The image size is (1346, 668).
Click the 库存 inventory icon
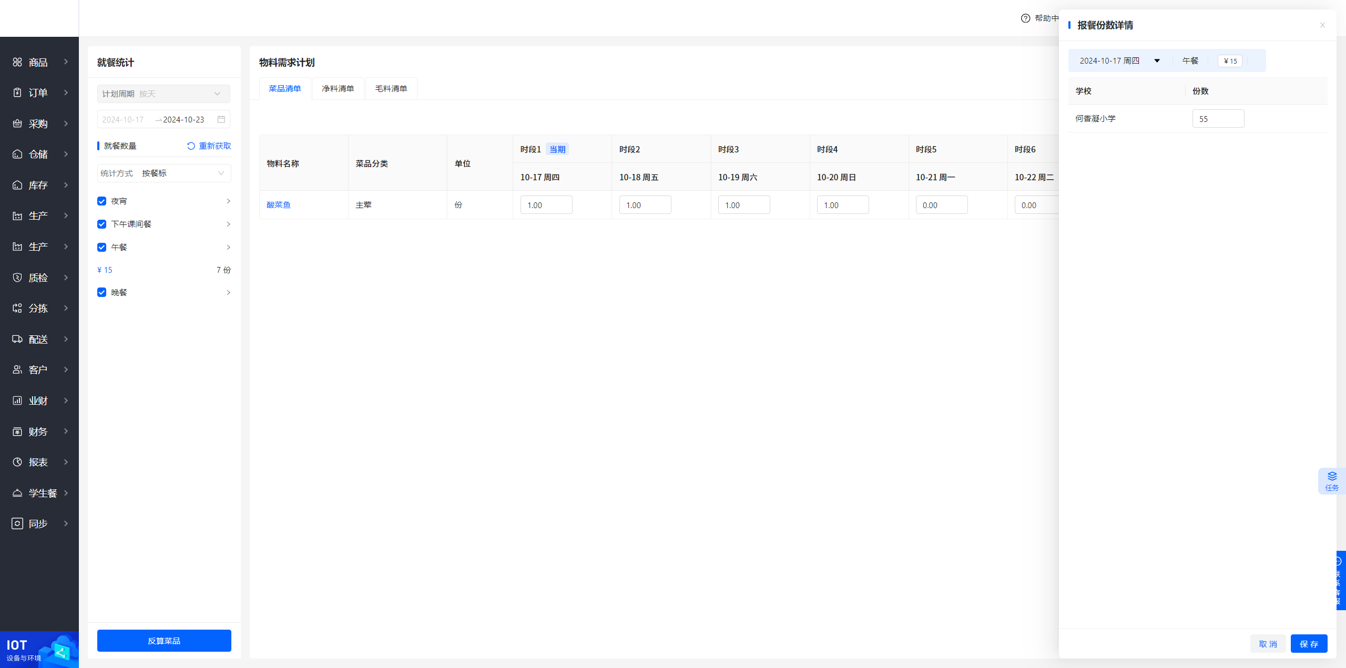click(x=17, y=185)
